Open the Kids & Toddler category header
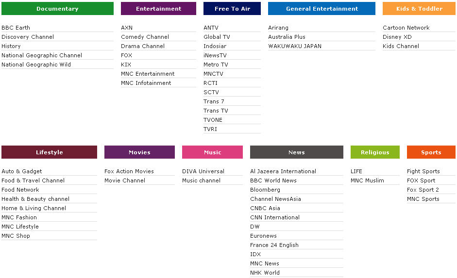 pyautogui.click(x=419, y=9)
